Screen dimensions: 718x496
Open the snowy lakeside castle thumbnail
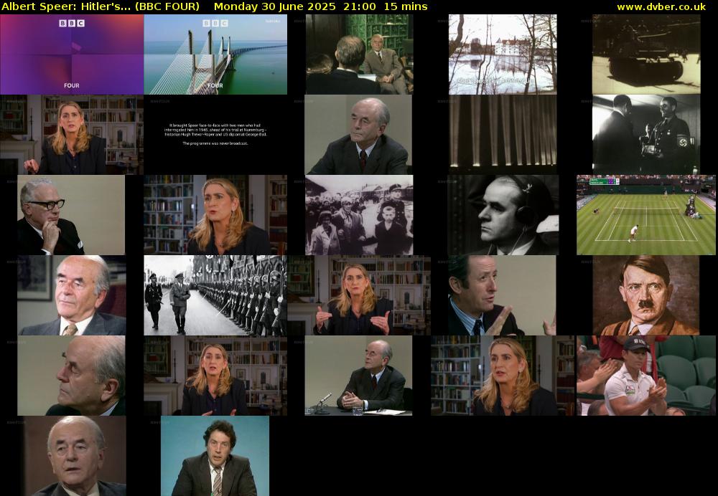[x=503, y=54]
